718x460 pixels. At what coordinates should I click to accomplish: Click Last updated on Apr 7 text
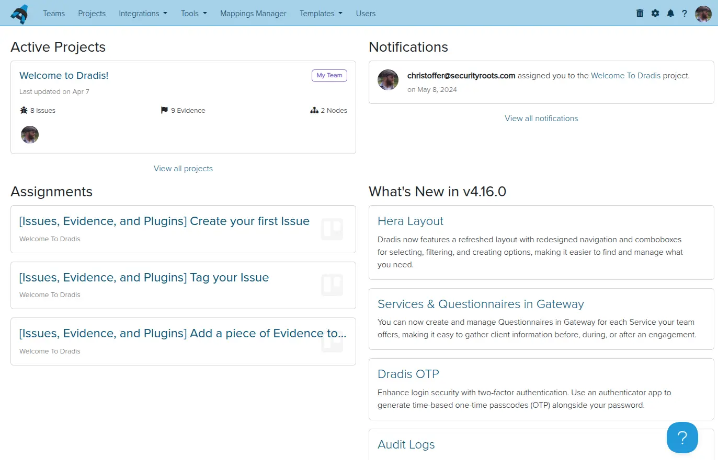click(54, 92)
